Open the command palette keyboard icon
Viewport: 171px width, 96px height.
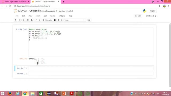point(89,20)
